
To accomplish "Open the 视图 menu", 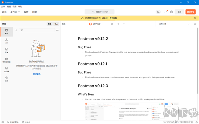I will (x=14, y=7).
